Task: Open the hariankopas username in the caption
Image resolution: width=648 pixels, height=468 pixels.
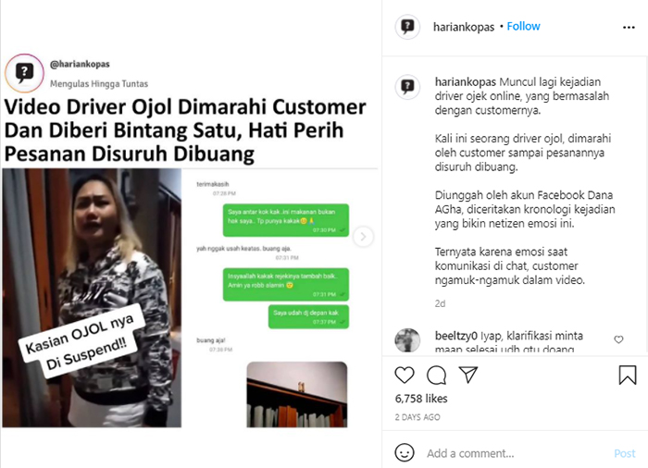Action: point(465,81)
